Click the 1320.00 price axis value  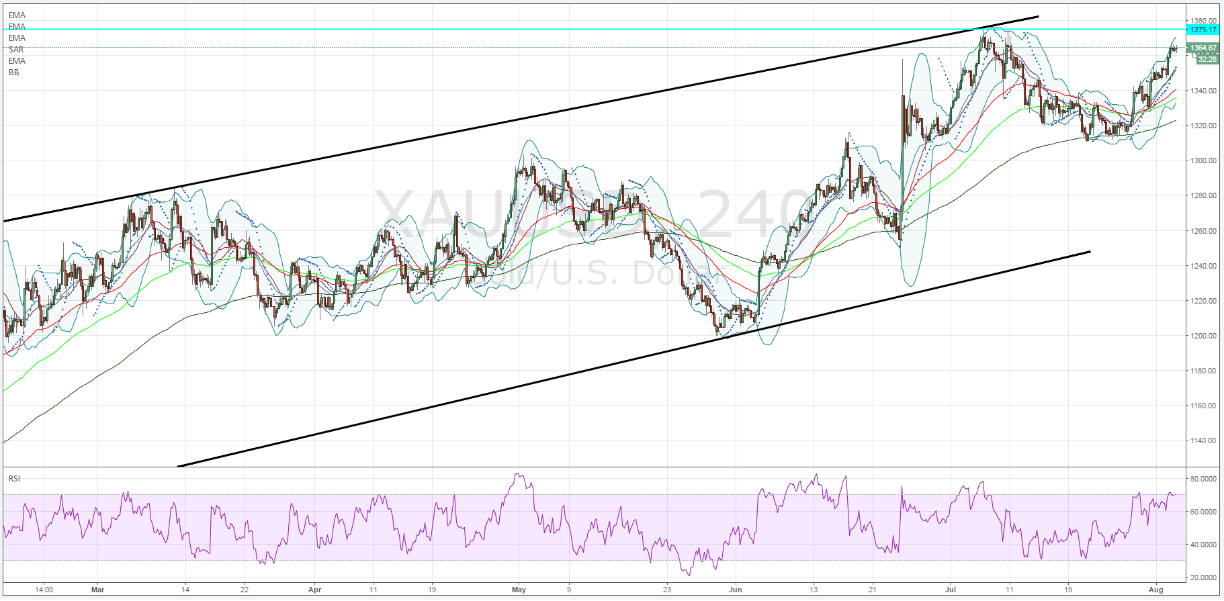pyautogui.click(x=1204, y=126)
